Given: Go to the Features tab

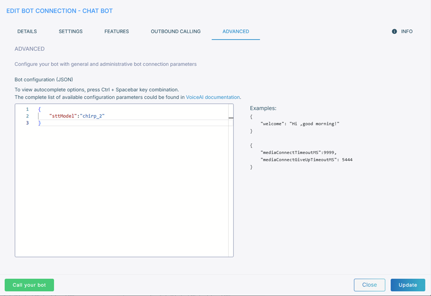Looking at the screenshot, I should pyautogui.click(x=117, y=32).
